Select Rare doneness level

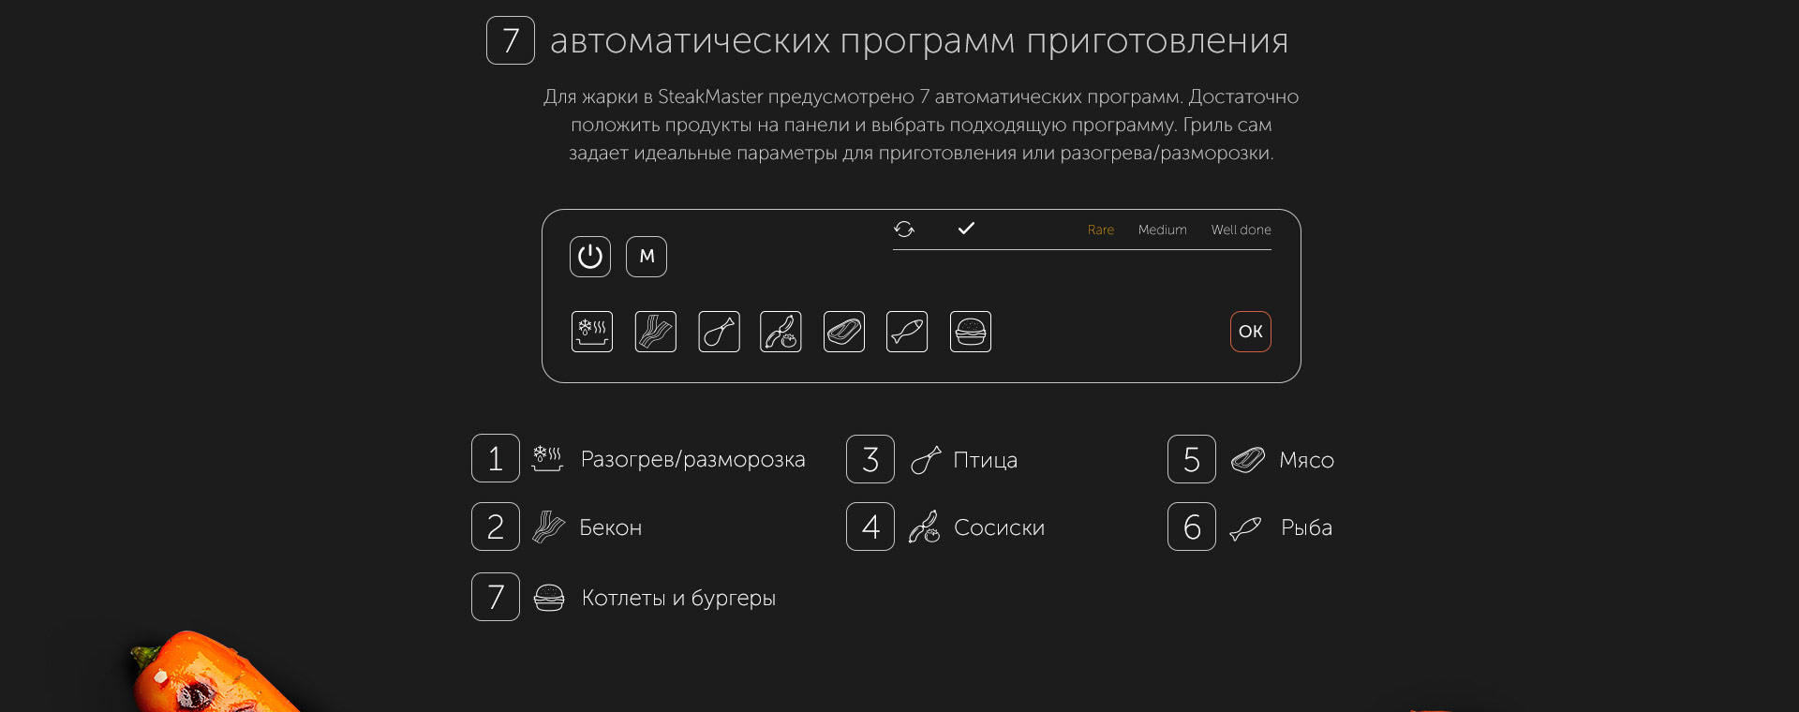point(1100,230)
